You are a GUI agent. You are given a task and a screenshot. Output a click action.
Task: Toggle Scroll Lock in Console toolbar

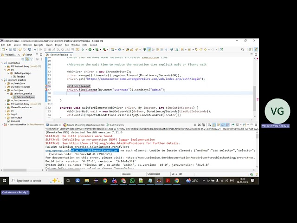(214, 125)
